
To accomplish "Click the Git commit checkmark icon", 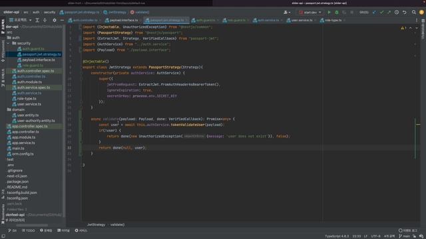I will [x=381, y=12].
